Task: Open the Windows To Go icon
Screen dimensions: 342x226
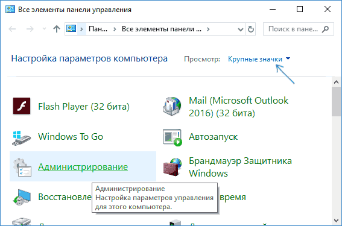Action: click(21, 138)
